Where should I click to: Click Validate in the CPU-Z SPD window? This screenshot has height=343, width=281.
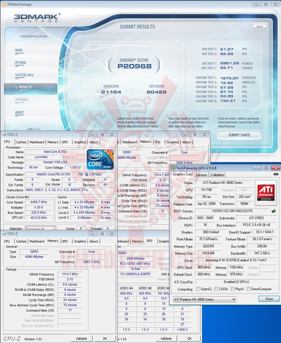166,339
